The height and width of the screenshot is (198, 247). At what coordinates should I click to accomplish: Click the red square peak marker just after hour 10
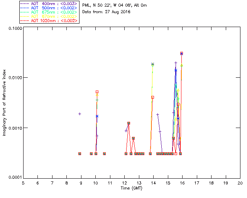coord(97,92)
